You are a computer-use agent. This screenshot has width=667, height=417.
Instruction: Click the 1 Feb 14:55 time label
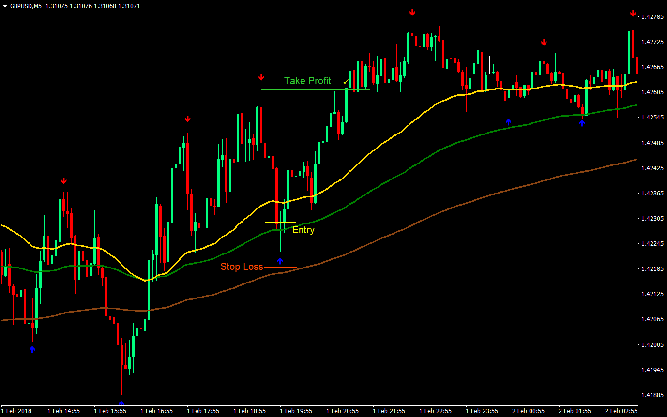coord(63,411)
